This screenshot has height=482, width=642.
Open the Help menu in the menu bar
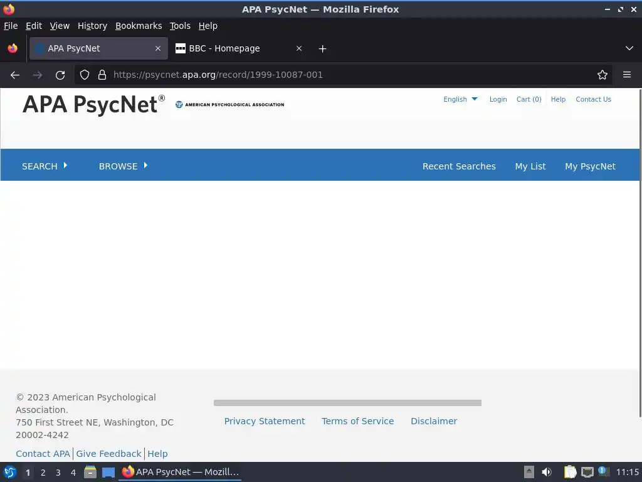click(208, 26)
